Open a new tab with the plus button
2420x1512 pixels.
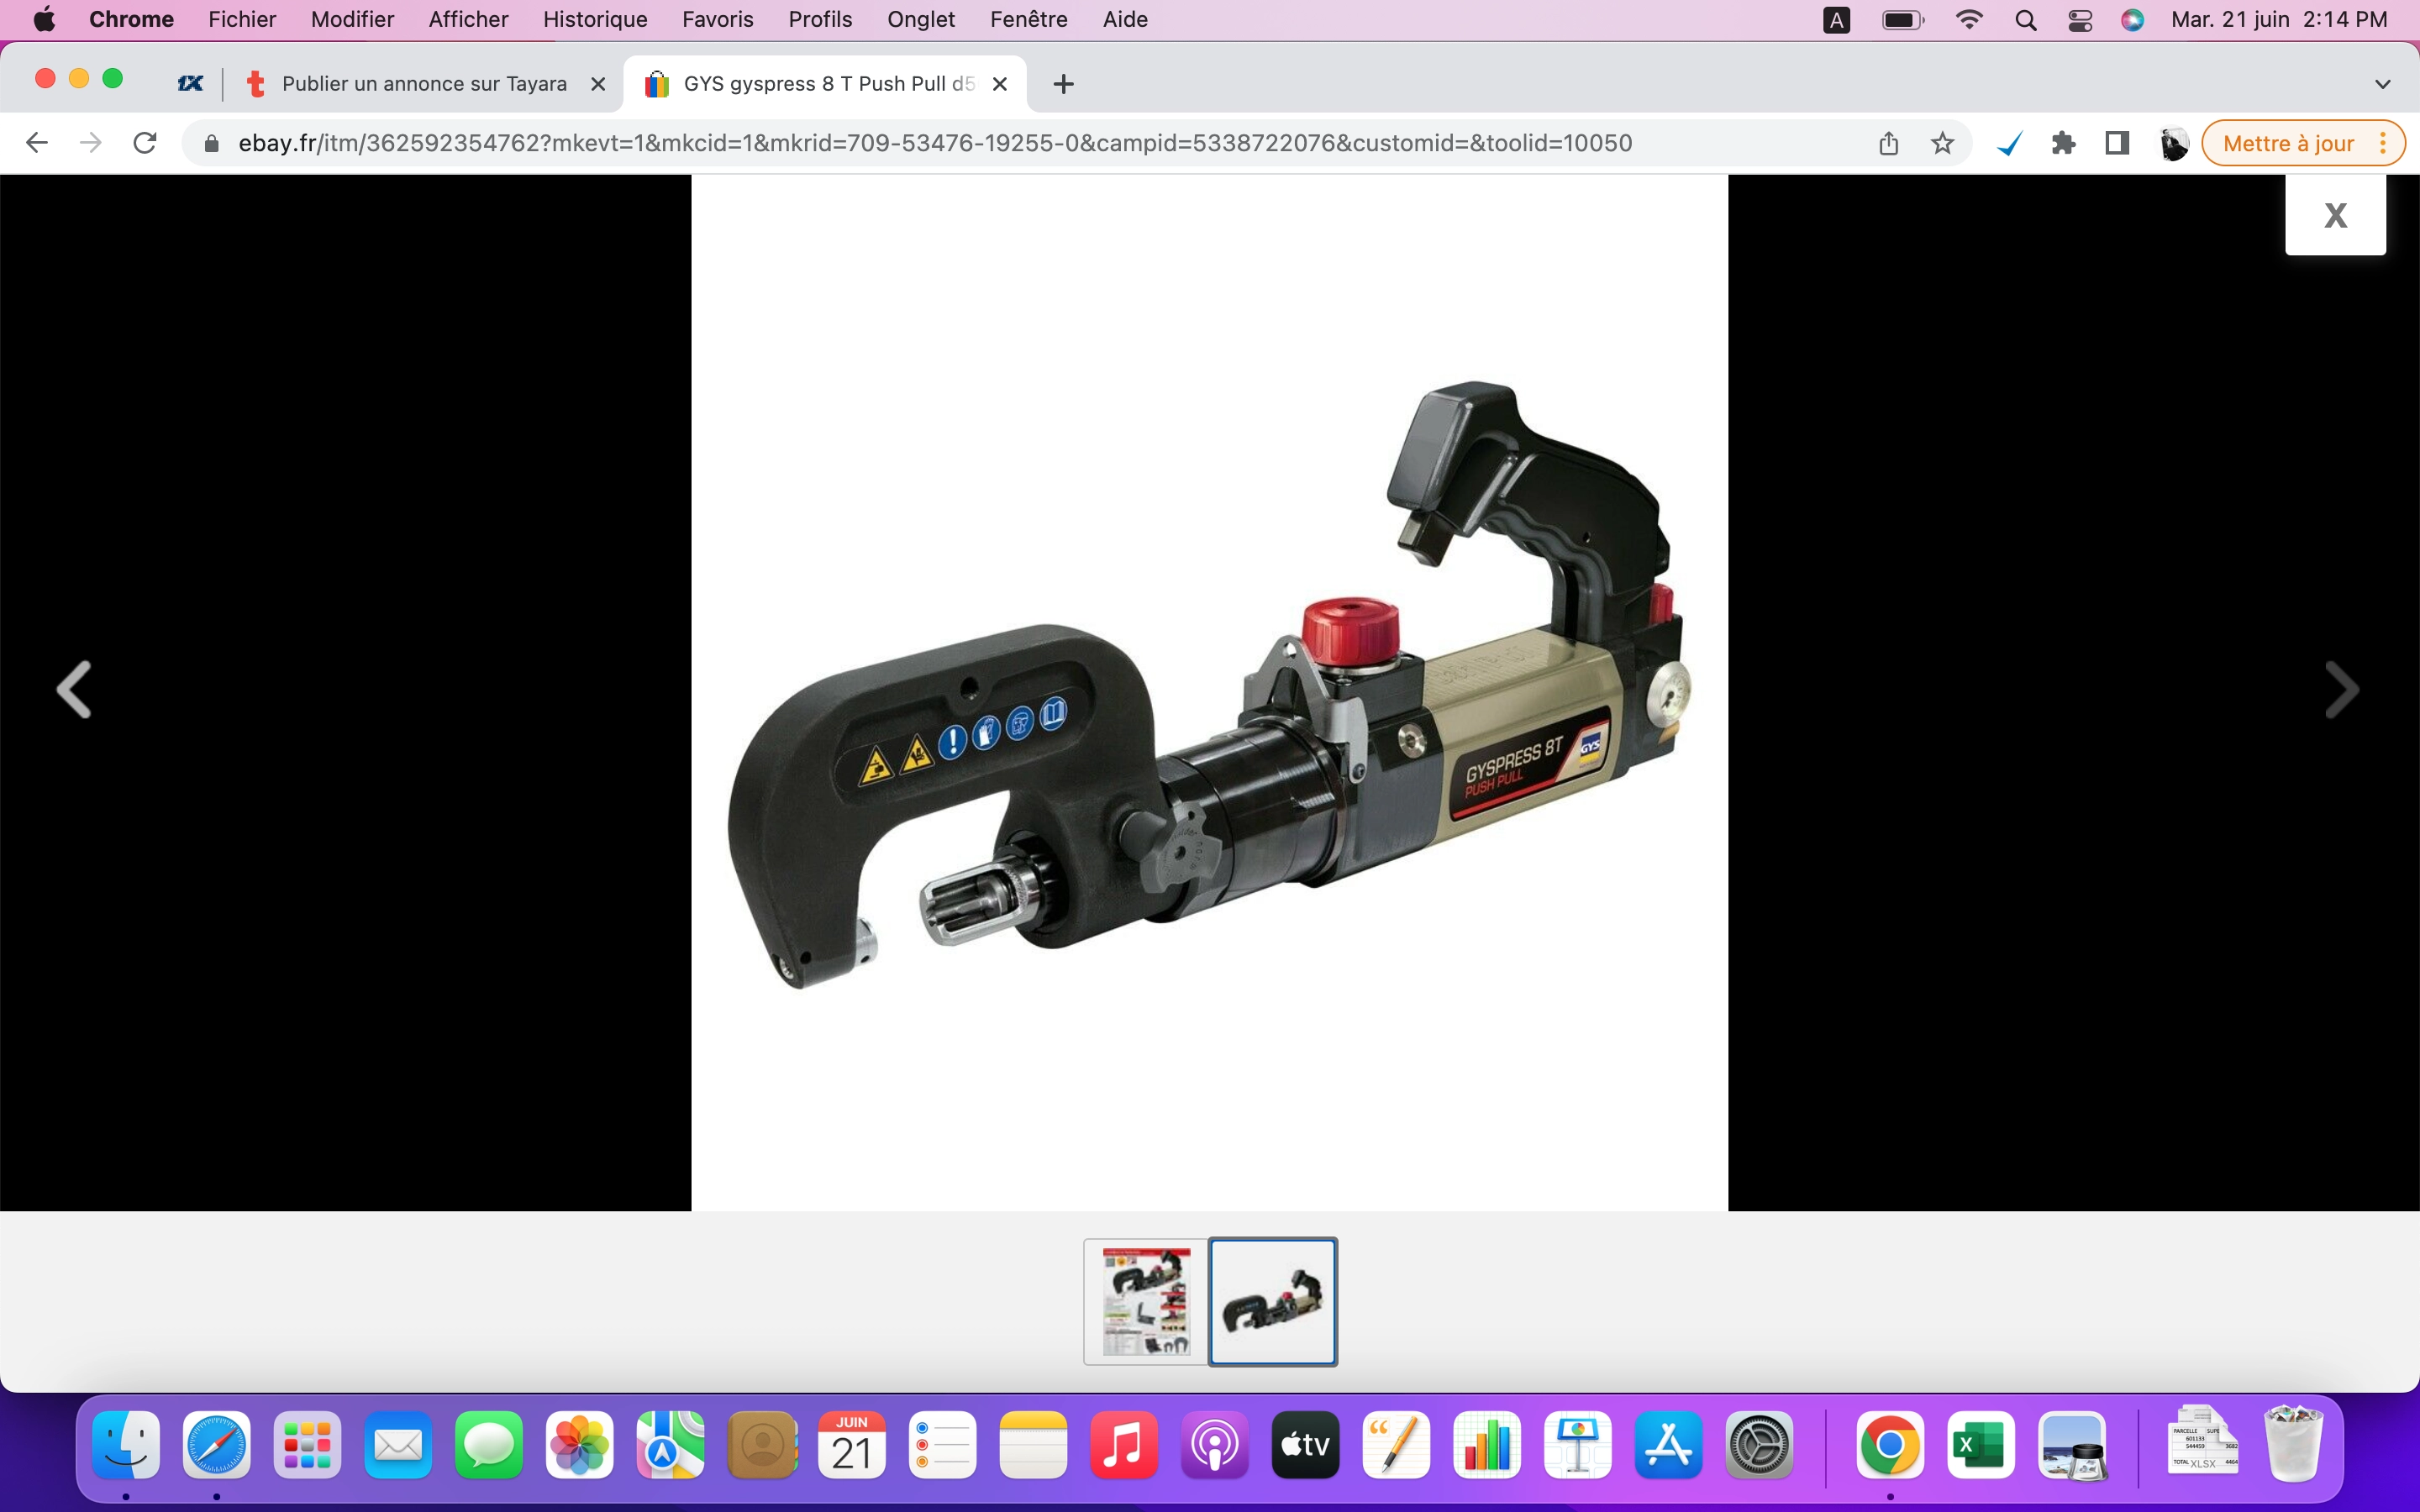pos(1064,84)
